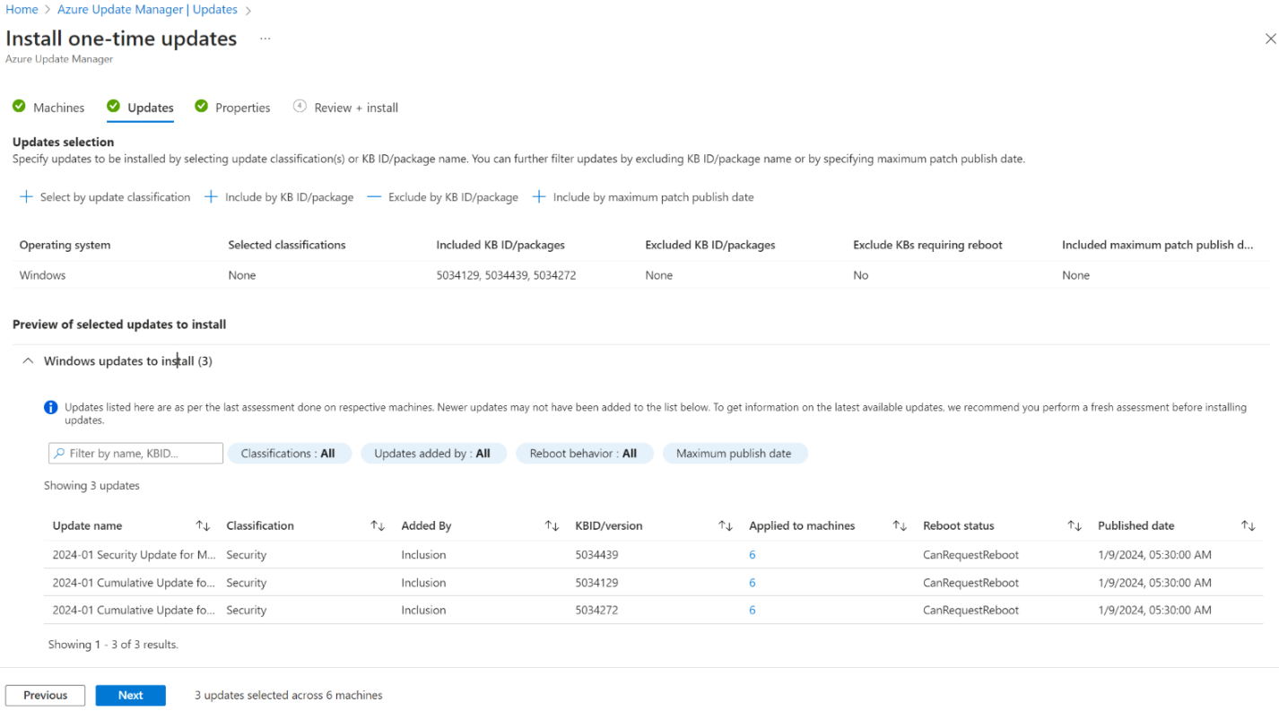Click the Included KB ID/packages column header
The width and height of the screenshot is (1279, 711).
coord(500,245)
